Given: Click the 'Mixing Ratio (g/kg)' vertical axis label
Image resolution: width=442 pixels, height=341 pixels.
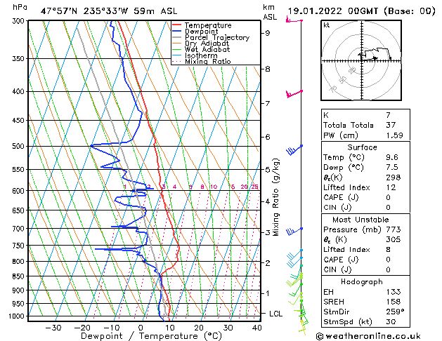Looking at the screenshot, I should [x=275, y=197].
